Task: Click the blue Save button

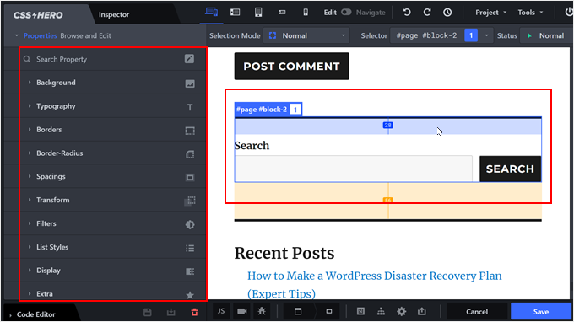Action: click(x=541, y=311)
